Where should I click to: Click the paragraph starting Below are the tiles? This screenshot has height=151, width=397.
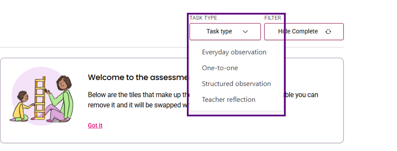tap(203, 100)
